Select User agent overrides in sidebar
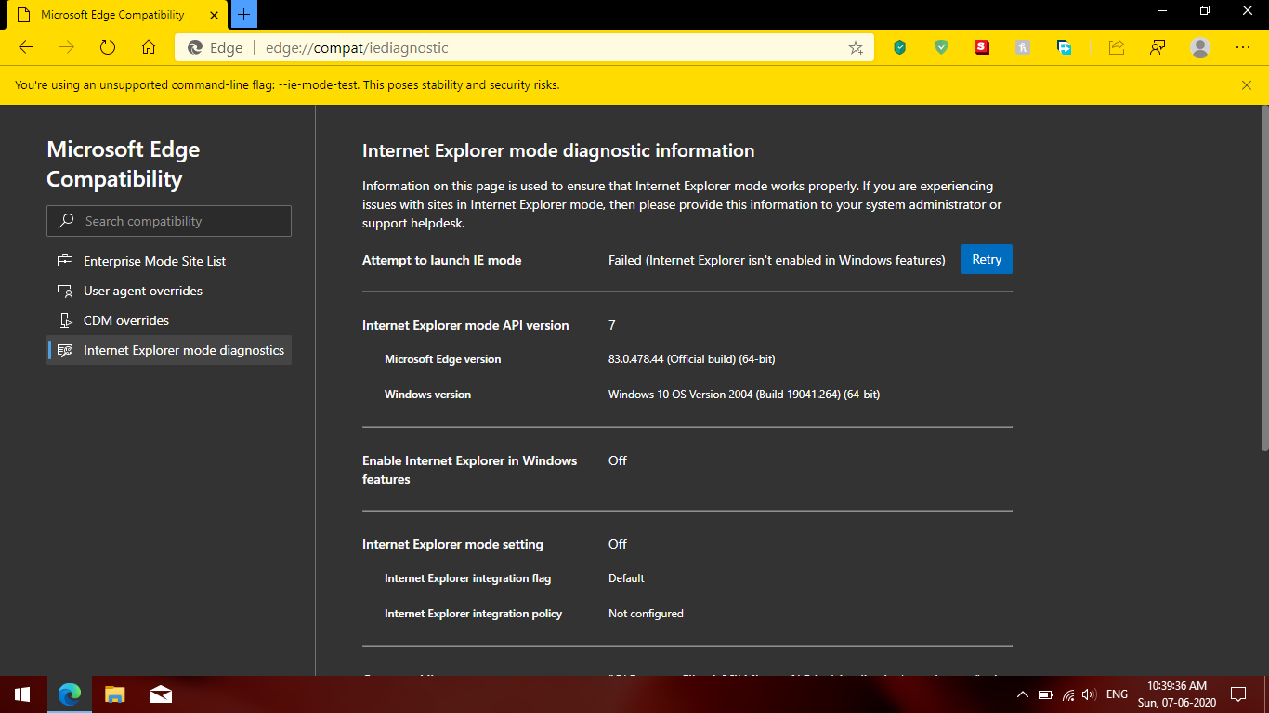Screen dimensions: 1269x713 coord(142,291)
